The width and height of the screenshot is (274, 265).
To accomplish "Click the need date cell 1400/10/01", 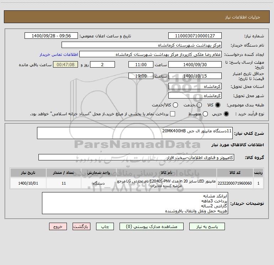I will [x=28, y=183].
